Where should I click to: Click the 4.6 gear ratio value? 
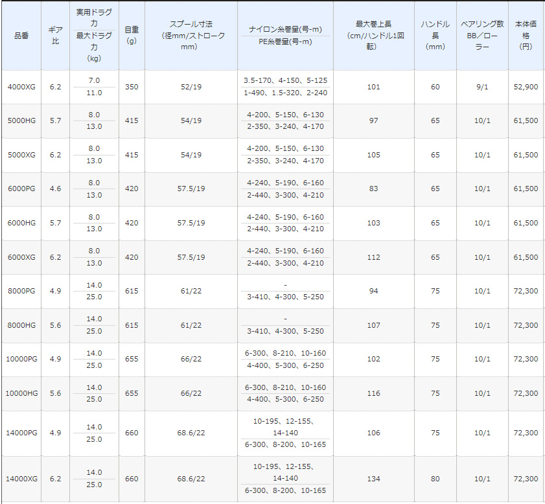point(55,189)
